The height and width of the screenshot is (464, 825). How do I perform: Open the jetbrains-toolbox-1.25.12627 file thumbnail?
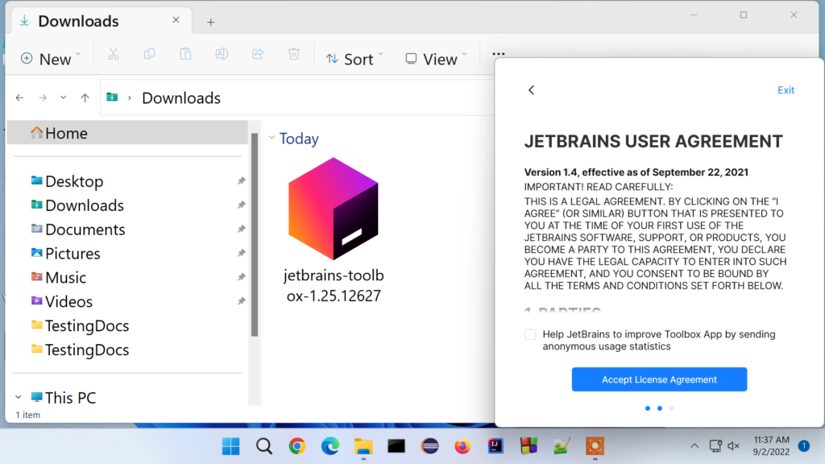click(333, 208)
